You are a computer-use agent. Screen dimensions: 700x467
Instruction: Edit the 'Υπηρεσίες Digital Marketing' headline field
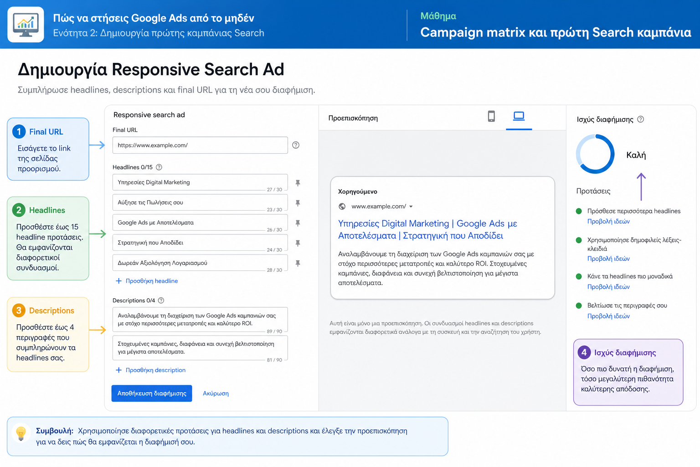pyautogui.click(x=200, y=182)
